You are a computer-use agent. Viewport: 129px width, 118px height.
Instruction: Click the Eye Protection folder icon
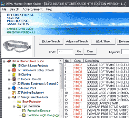coord(19,106)
